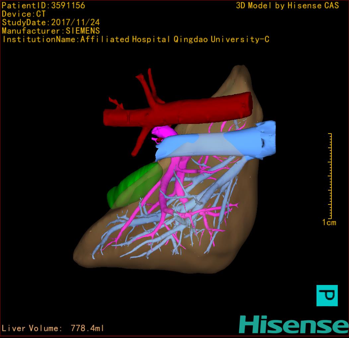
Task: Click the Manufacturer:SIEMENS text
Action: [51, 31]
